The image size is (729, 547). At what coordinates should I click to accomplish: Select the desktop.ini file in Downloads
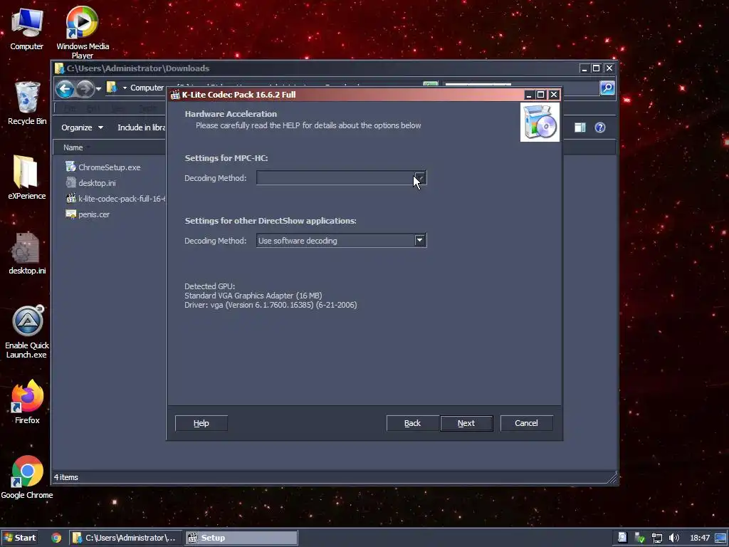[97, 183]
